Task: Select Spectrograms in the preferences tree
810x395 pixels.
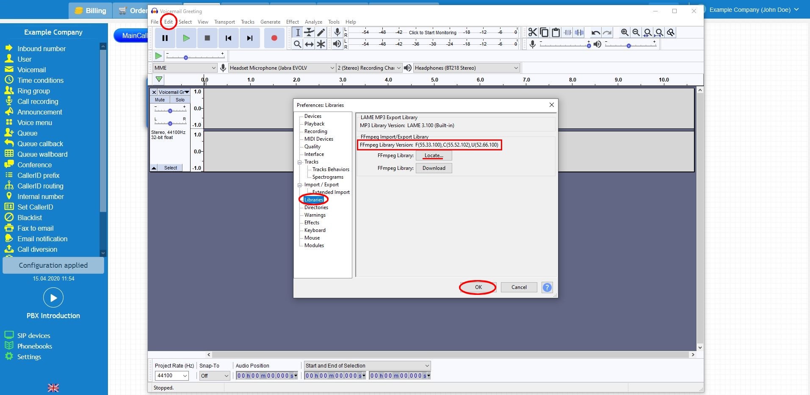Action: pos(328,177)
